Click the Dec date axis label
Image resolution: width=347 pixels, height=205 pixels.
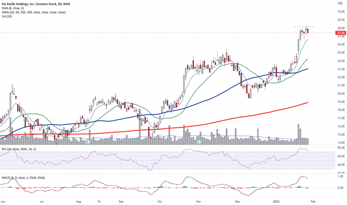point(238,202)
